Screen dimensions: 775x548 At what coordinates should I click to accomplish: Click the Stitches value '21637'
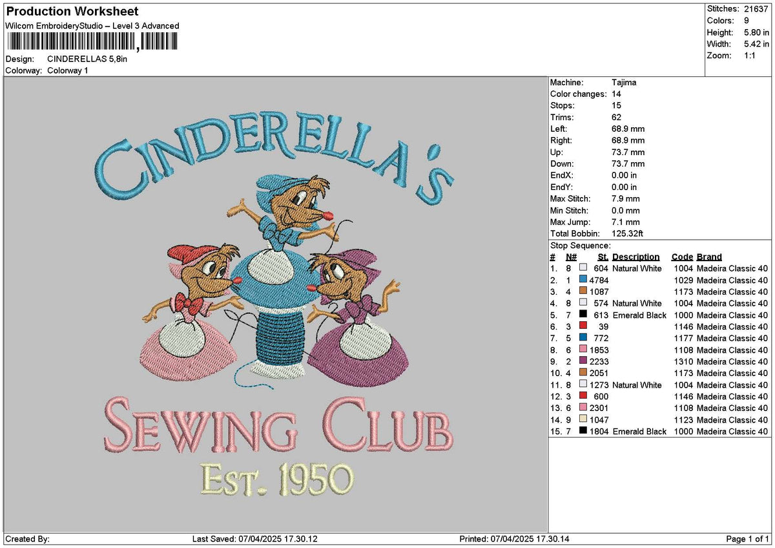pos(757,9)
